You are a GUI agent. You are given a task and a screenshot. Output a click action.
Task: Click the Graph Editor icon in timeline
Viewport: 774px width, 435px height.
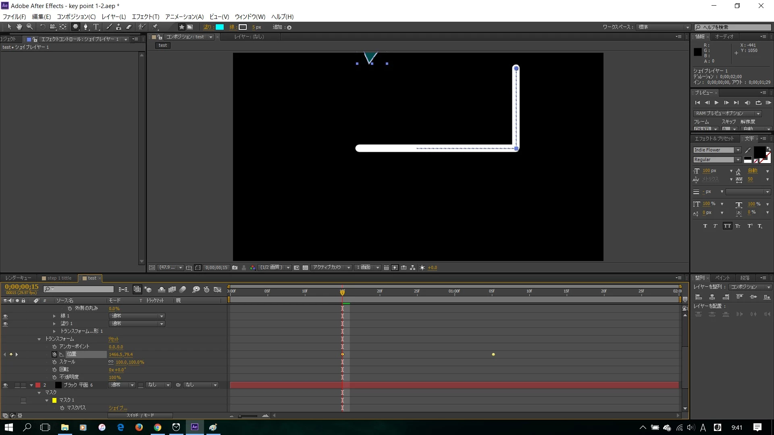pos(218,289)
